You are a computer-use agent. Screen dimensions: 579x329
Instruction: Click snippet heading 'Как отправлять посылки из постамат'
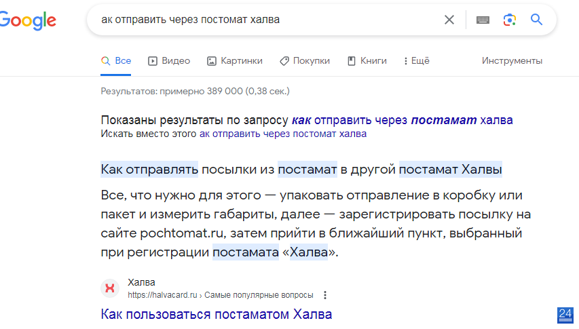pyautogui.click(x=219, y=170)
